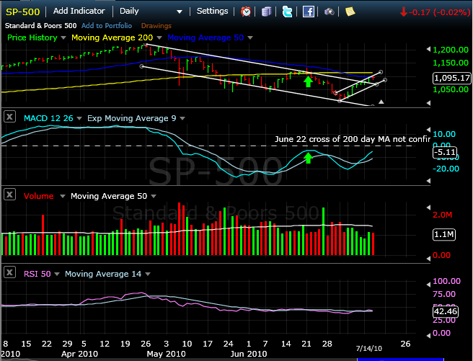This screenshot has width=473, height=361.
Task: Click the stacked documents icon in toolbar
Action: tap(267, 12)
